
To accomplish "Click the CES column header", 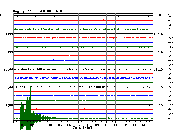I will pos(3,15).
